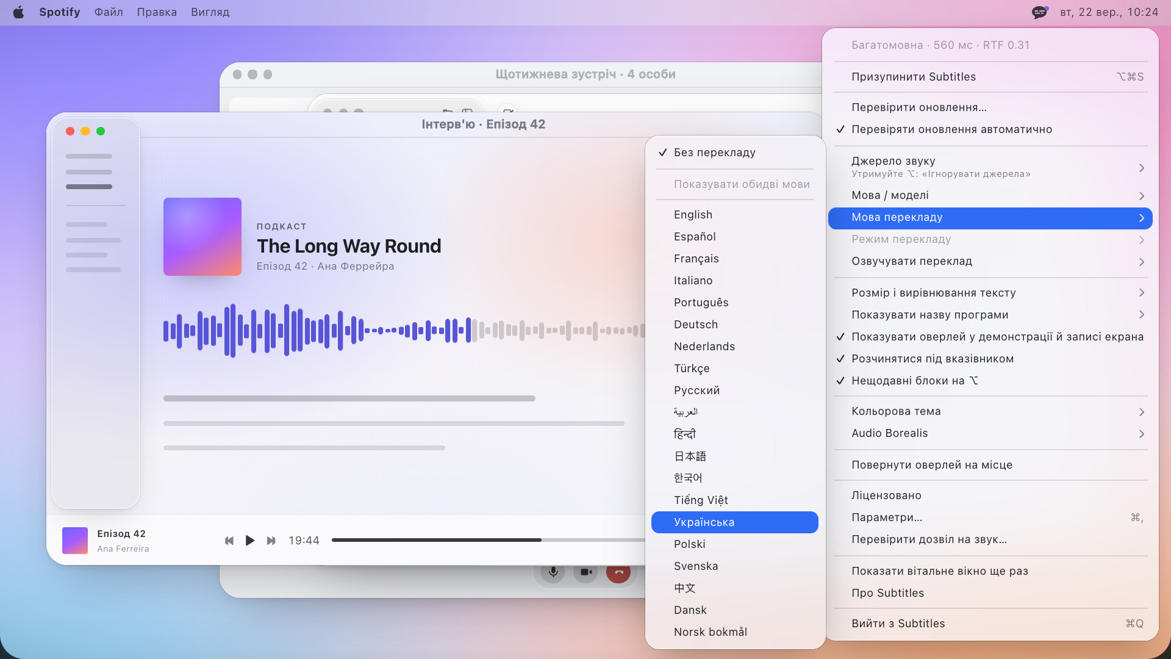1171x659 pixels.
Task: Toggle Показувати оверлей у демонстрації й записі екрана
Action: 990,337
